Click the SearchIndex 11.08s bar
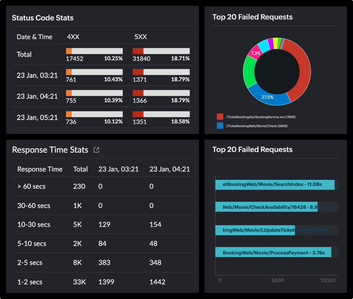 tap(275, 184)
